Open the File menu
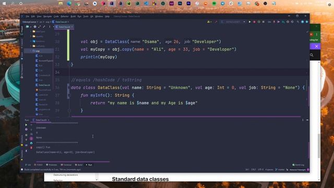Screen dimensions: 334x188 point(27,16)
